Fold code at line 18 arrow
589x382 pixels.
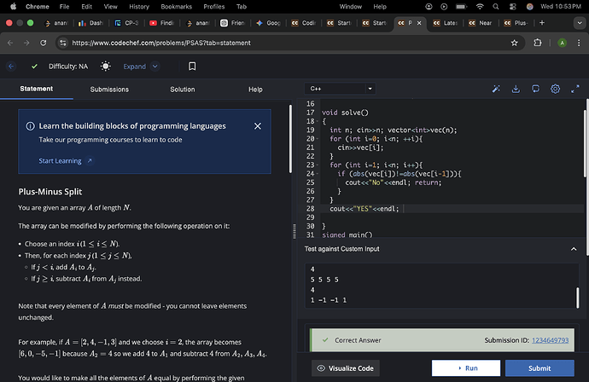[318, 121]
